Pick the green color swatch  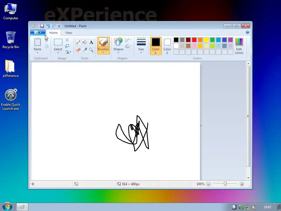[x=212, y=40]
